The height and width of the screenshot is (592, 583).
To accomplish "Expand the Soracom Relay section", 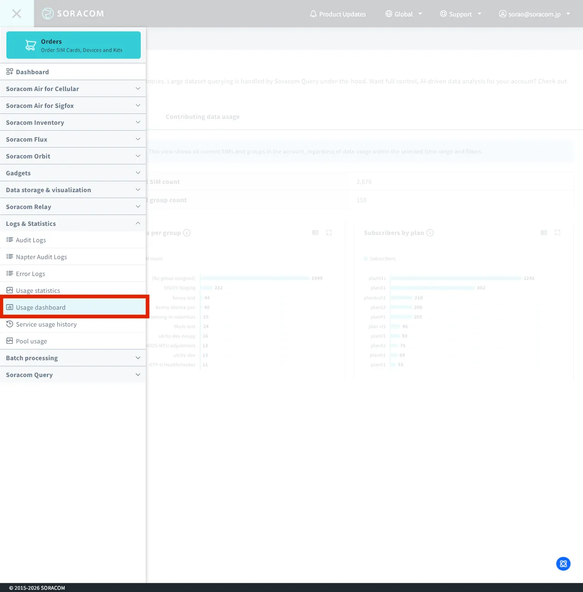I will point(73,207).
